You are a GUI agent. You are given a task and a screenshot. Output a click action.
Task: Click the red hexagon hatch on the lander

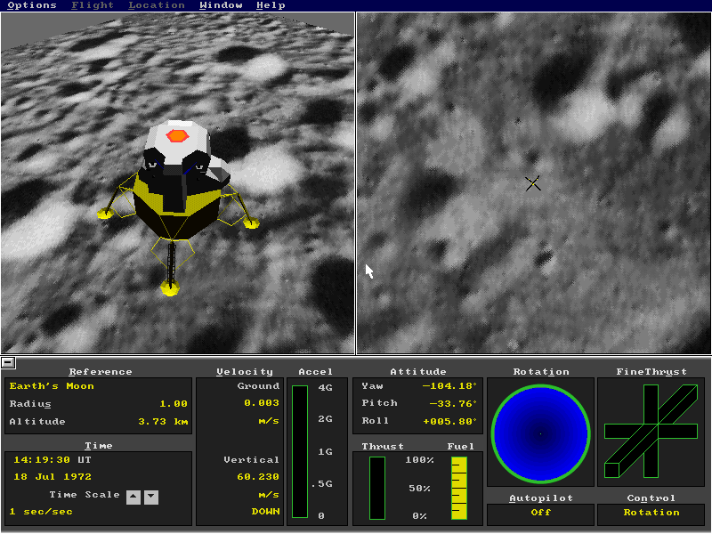tap(177, 135)
